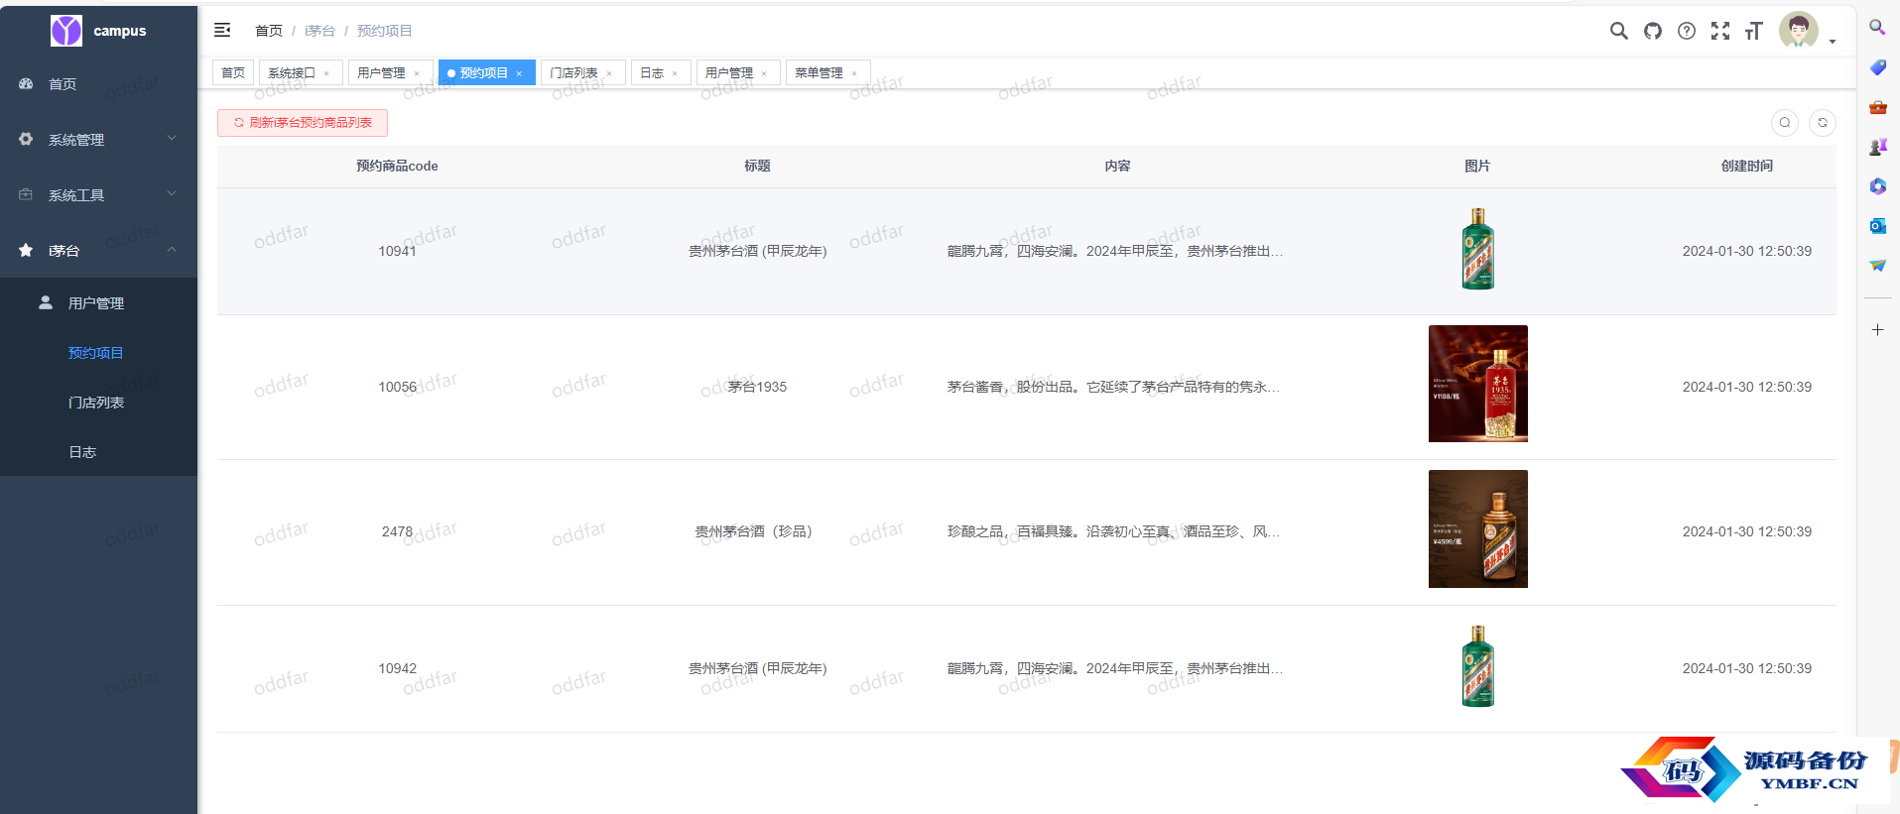Viewport: 1900px width, 814px height.
Task: Open the browser sidebar red toolbox icon
Action: click(1877, 107)
